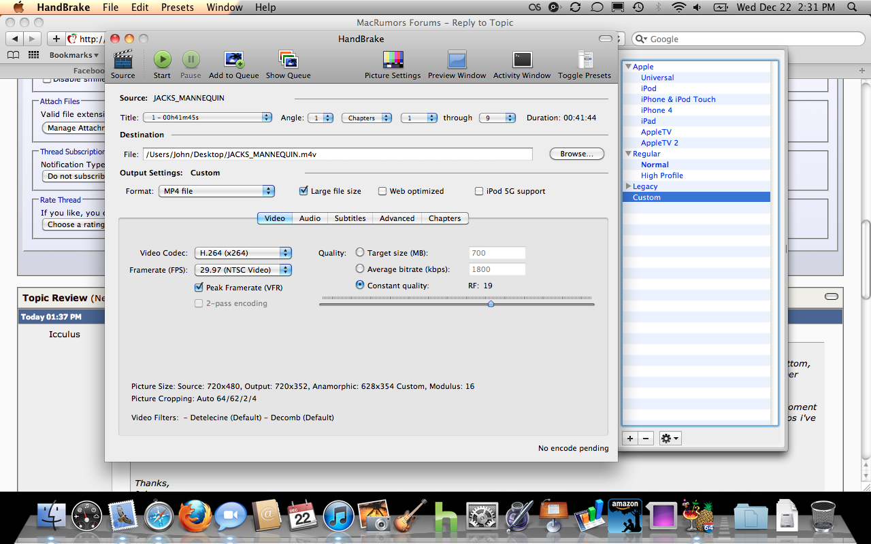Open Picture Settings from the toolbar
The image size is (871, 544).
point(393,60)
